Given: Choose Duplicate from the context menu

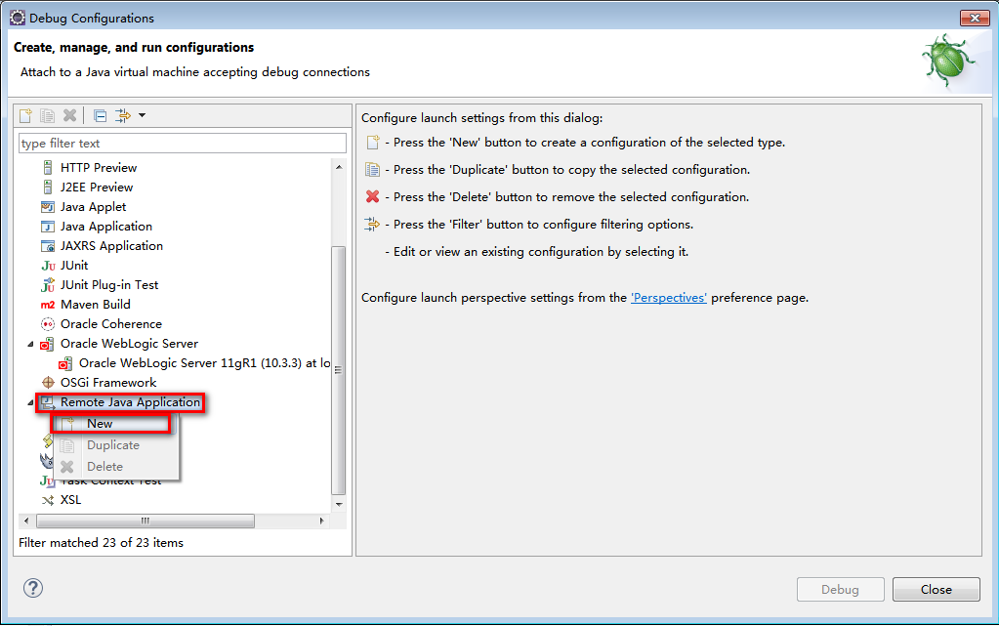Looking at the screenshot, I should point(113,445).
